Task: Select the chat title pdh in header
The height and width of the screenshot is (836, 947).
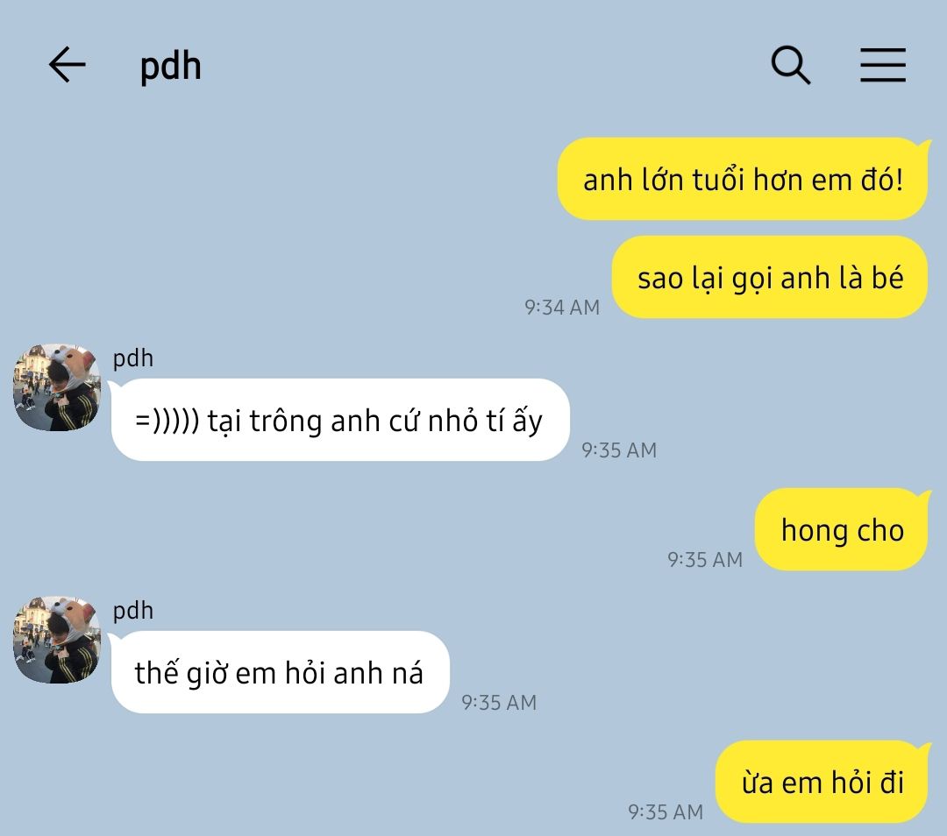Action: tap(170, 66)
